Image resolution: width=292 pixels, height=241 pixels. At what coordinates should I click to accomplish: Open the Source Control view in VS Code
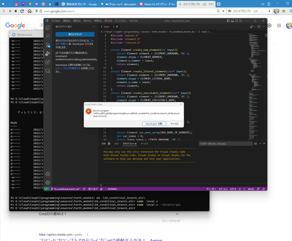(x=48, y=45)
